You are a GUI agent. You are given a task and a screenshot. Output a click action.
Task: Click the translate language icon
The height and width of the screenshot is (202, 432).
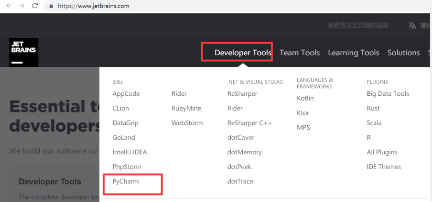coord(412,26)
